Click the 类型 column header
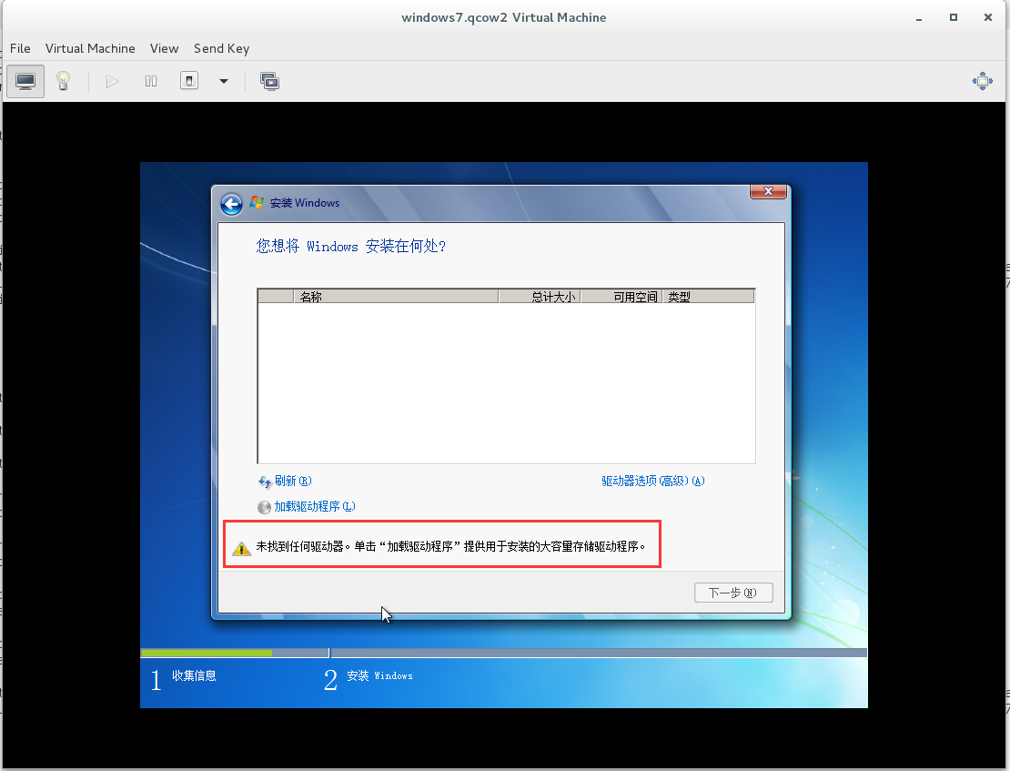 point(709,297)
